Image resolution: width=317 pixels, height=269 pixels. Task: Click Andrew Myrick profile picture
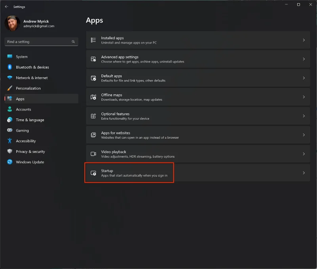[x=12, y=23]
